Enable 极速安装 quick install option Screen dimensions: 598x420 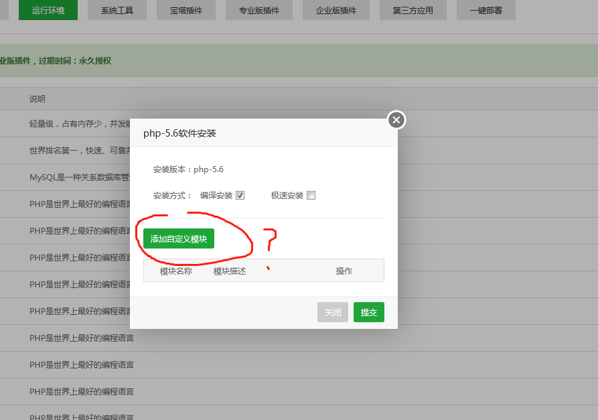tap(311, 194)
